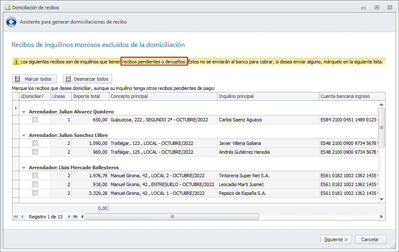The height and width of the screenshot is (252, 399).
Task: Select the Tintoreria Super Net S.A. tenant cell
Action: click(268, 176)
